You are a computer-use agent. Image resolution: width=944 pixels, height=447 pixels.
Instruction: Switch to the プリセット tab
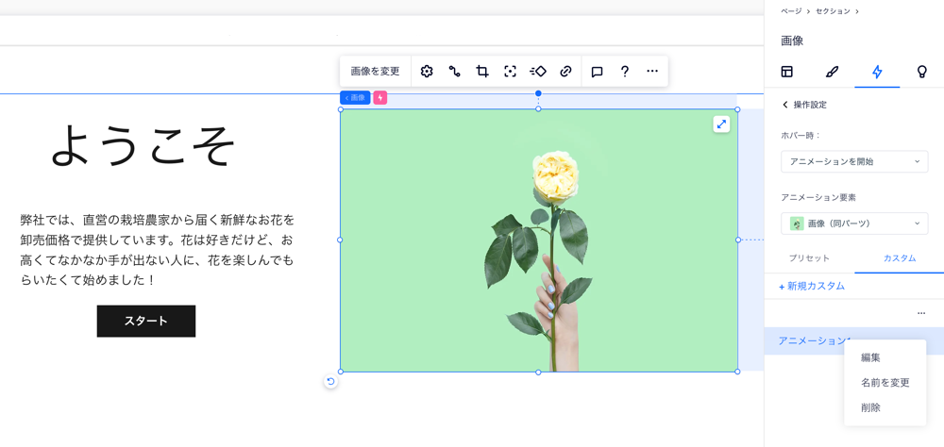[809, 258]
